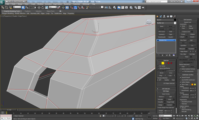Click the Chamfer button in Edit Edges
199x120 pixels.
click(x=160, y=102)
